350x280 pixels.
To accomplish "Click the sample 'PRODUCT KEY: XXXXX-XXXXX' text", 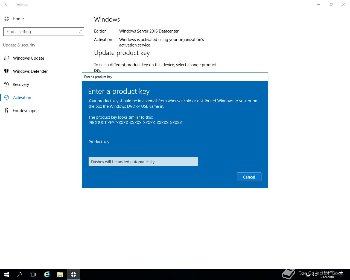I will click(135, 123).
